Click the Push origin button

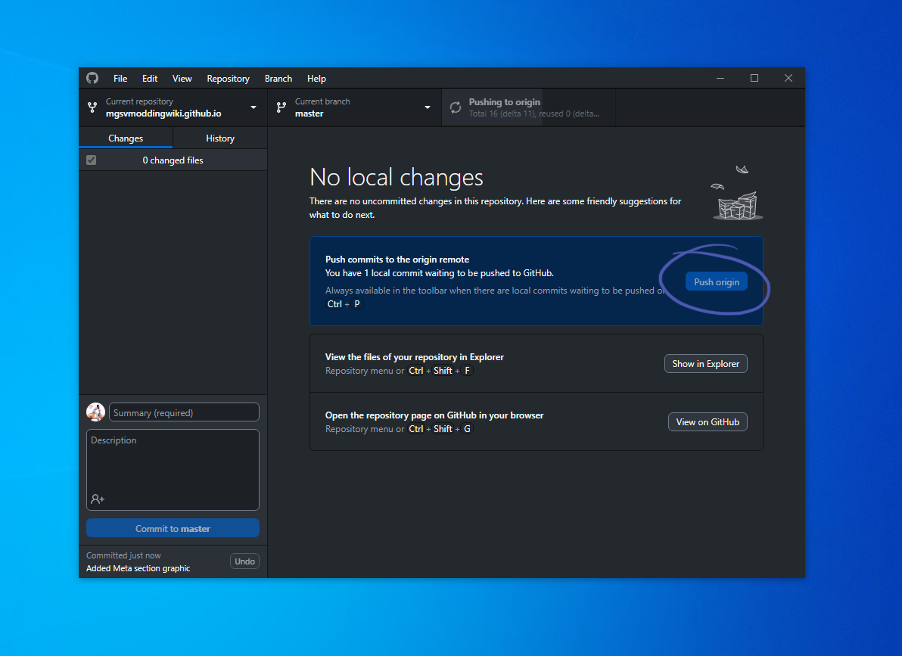(716, 282)
